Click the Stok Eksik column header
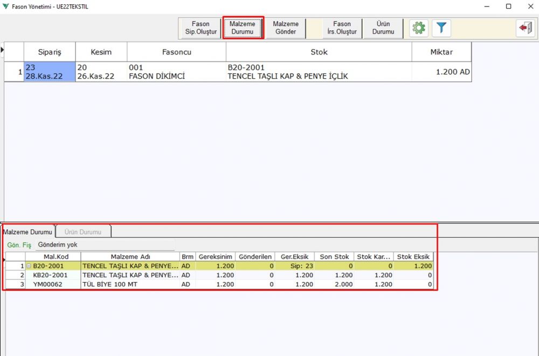 413,257
